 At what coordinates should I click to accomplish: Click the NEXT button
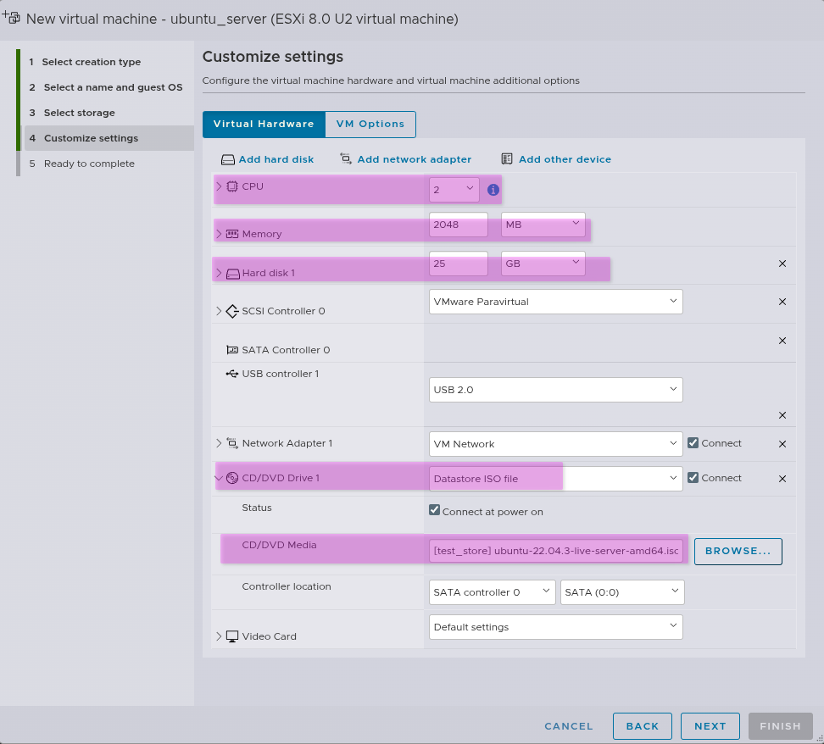pyautogui.click(x=710, y=725)
